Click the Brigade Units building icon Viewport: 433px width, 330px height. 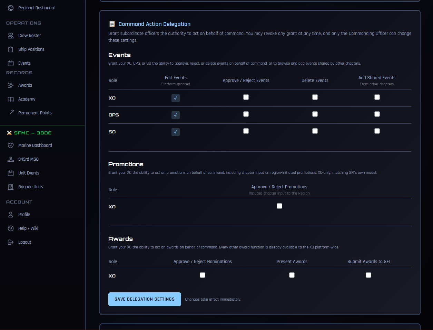point(11,187)
